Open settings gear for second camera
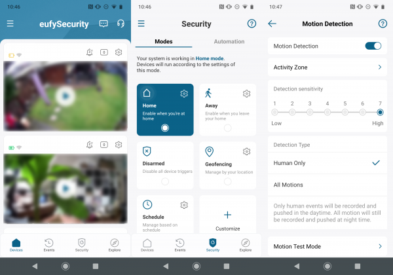The width and height of the screenshot is (393, 275). click(119, 145)
